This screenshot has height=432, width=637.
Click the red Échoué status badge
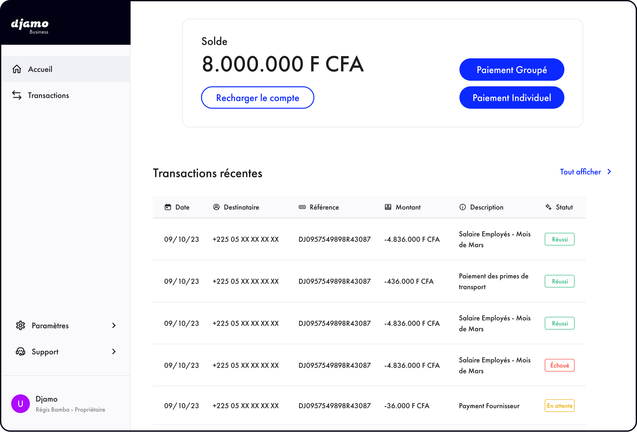(x=559, y=365)
